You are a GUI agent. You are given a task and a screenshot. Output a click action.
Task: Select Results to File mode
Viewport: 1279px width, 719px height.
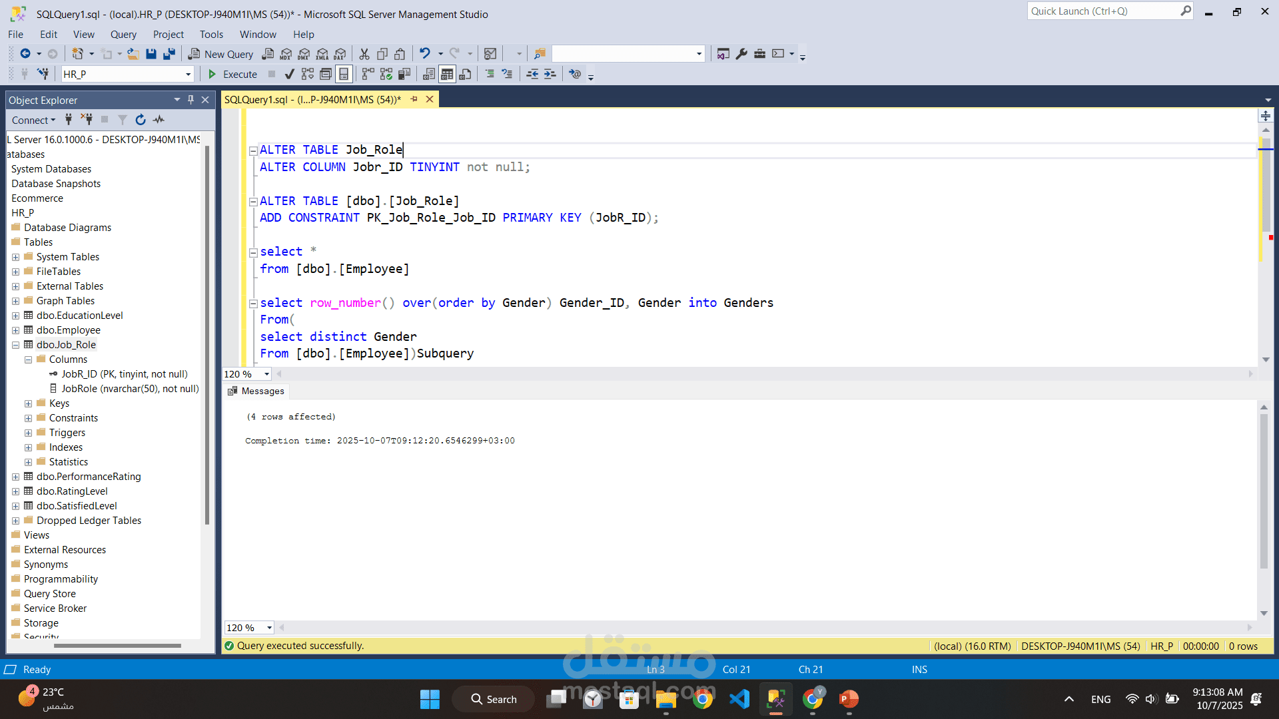click(x=466, y=74)
